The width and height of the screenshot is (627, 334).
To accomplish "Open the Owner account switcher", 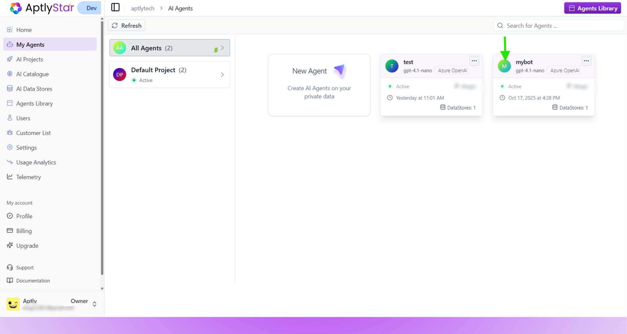I will click(94, 304).
